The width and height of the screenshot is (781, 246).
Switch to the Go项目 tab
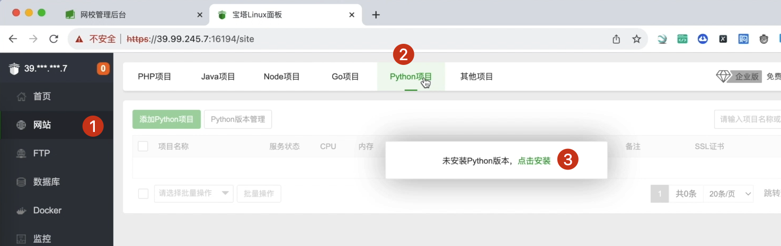[x=345, y=77]
